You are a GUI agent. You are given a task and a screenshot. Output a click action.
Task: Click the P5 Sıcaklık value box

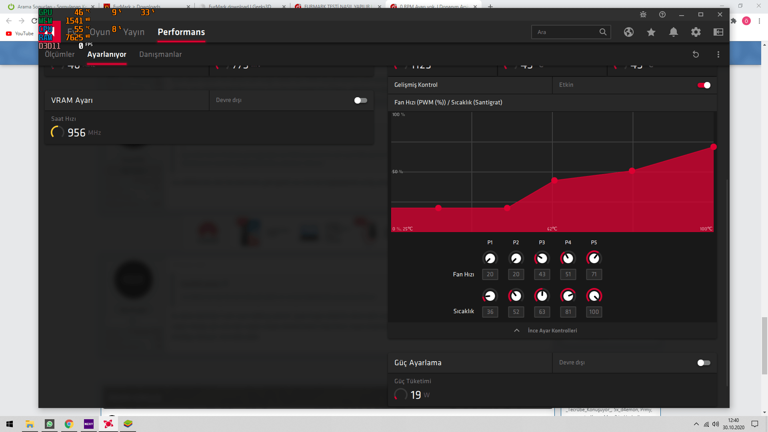pos(594,312)
